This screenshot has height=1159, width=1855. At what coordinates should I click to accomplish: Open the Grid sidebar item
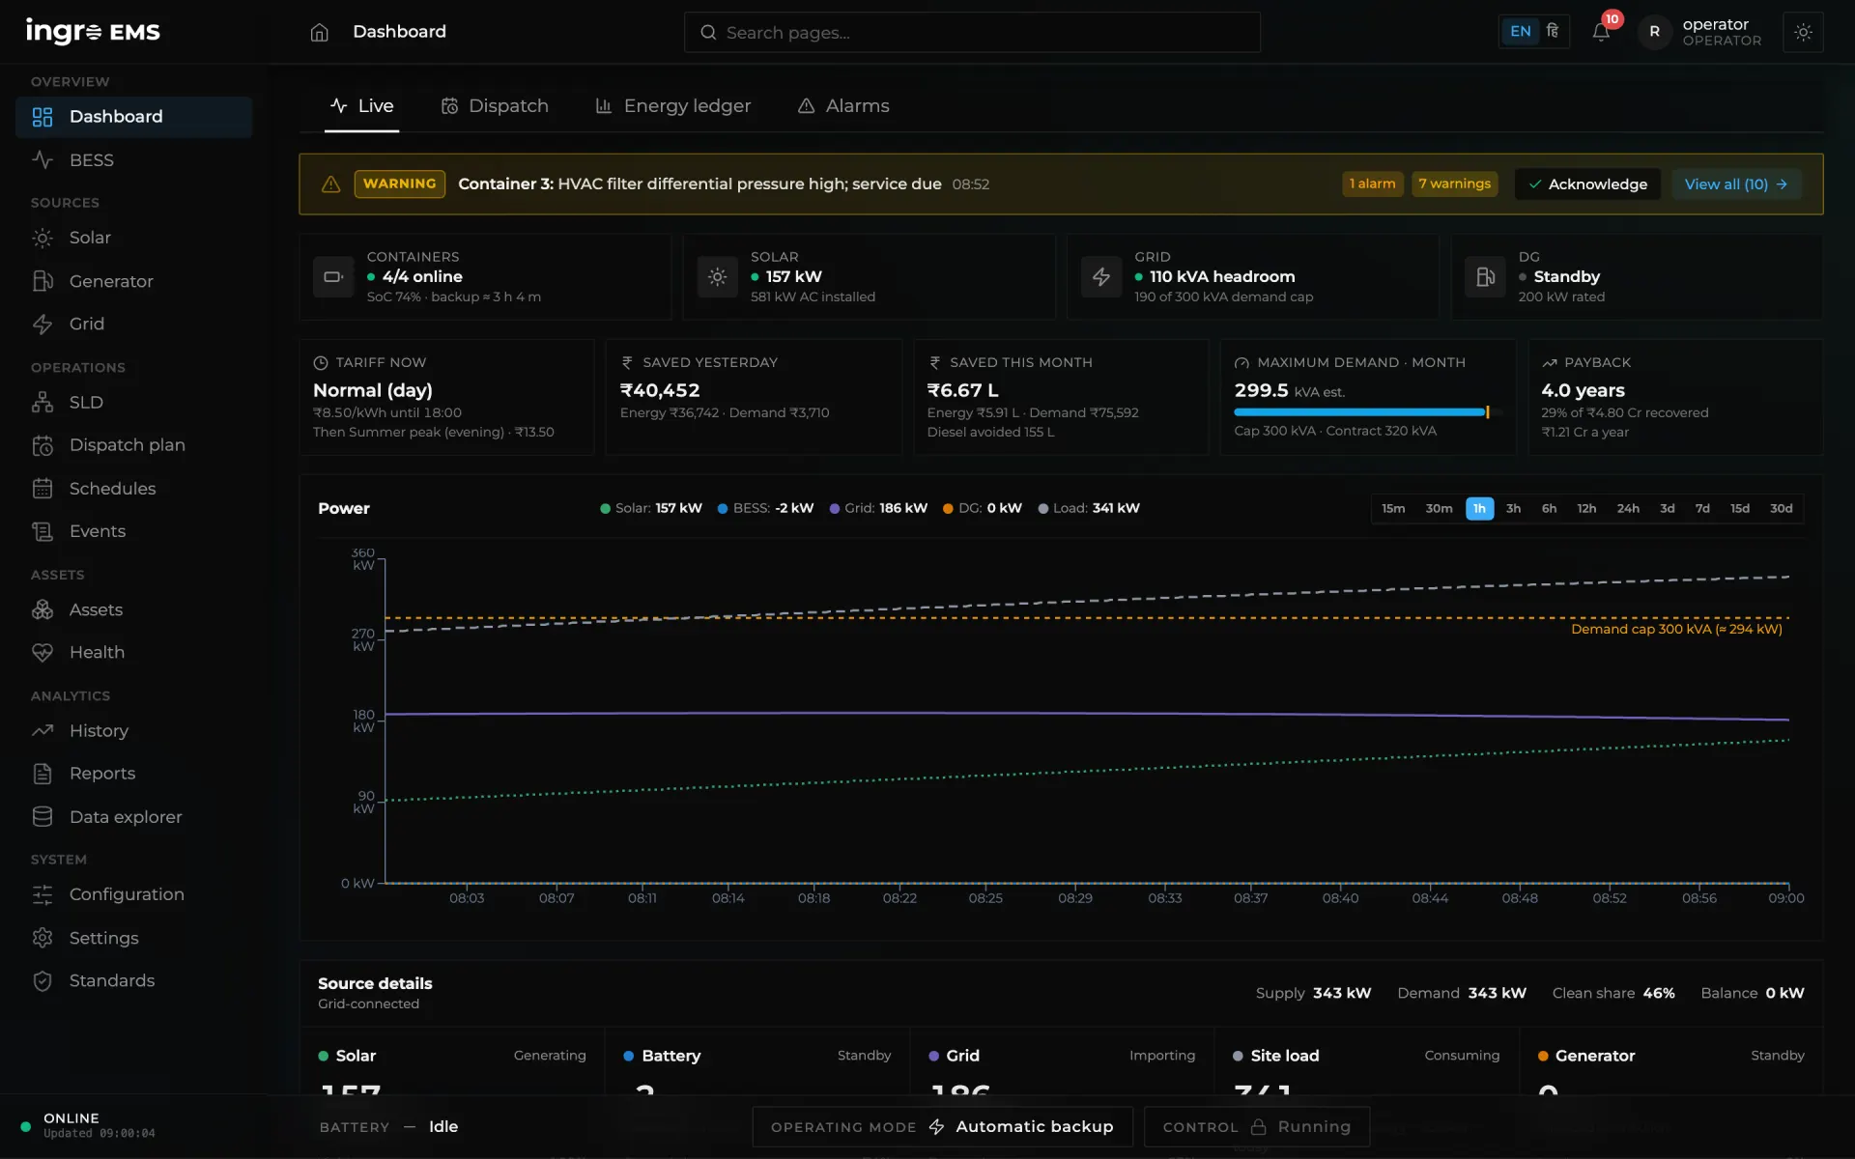point(133,324)
